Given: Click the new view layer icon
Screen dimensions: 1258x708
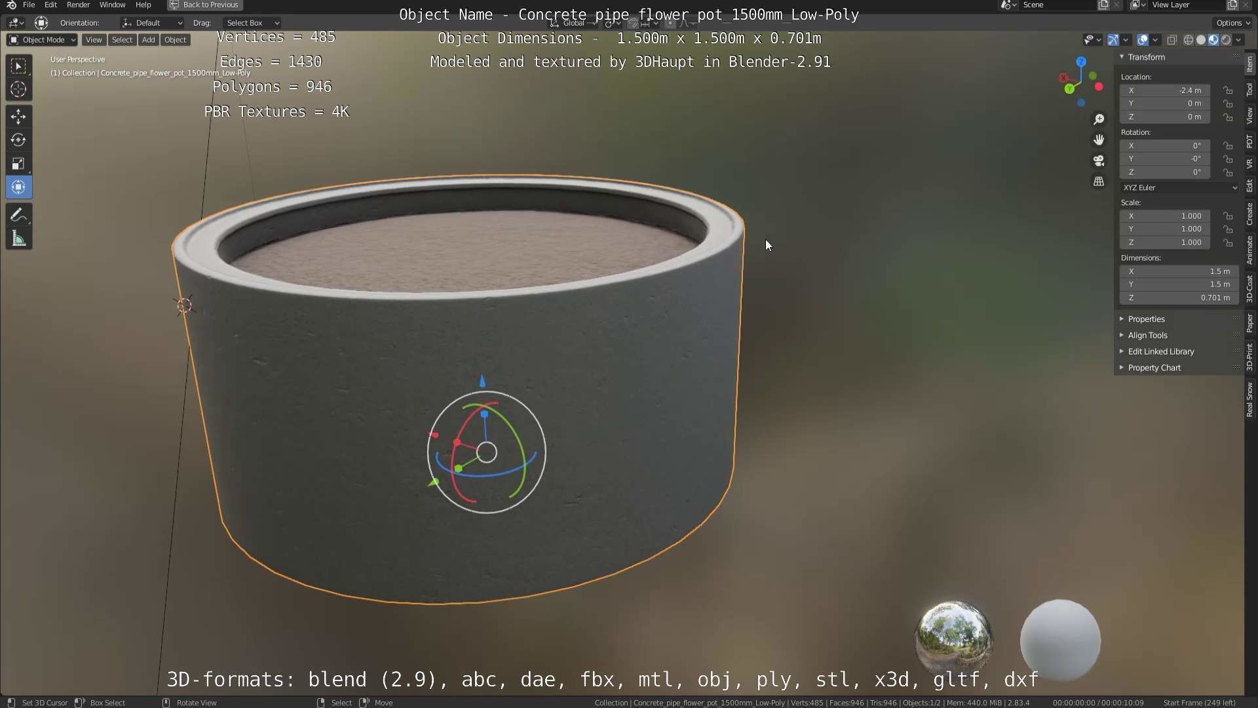Looking at the screenshot, I should (1232, 5).
